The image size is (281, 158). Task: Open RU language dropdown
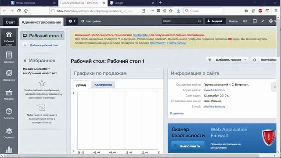245,21
